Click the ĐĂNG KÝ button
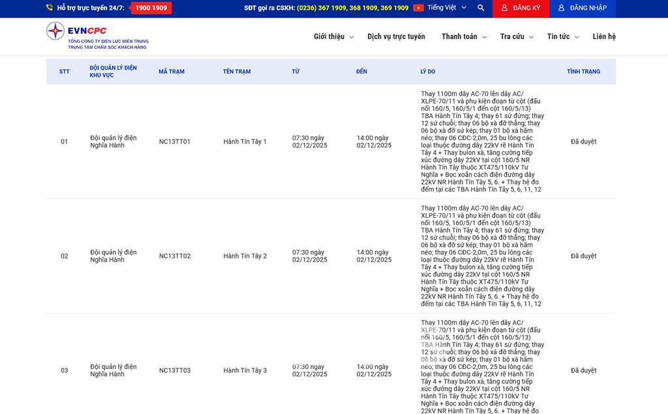 tap(521, 8)
